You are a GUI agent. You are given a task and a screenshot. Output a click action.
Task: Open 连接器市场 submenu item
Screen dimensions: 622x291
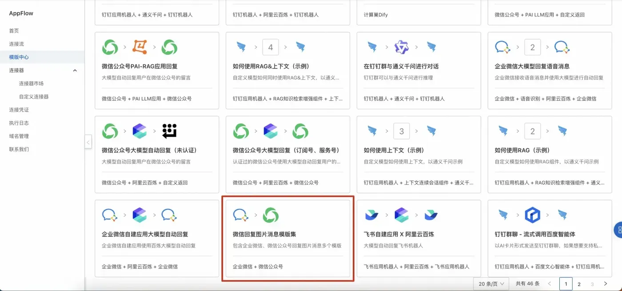(31, 84)
